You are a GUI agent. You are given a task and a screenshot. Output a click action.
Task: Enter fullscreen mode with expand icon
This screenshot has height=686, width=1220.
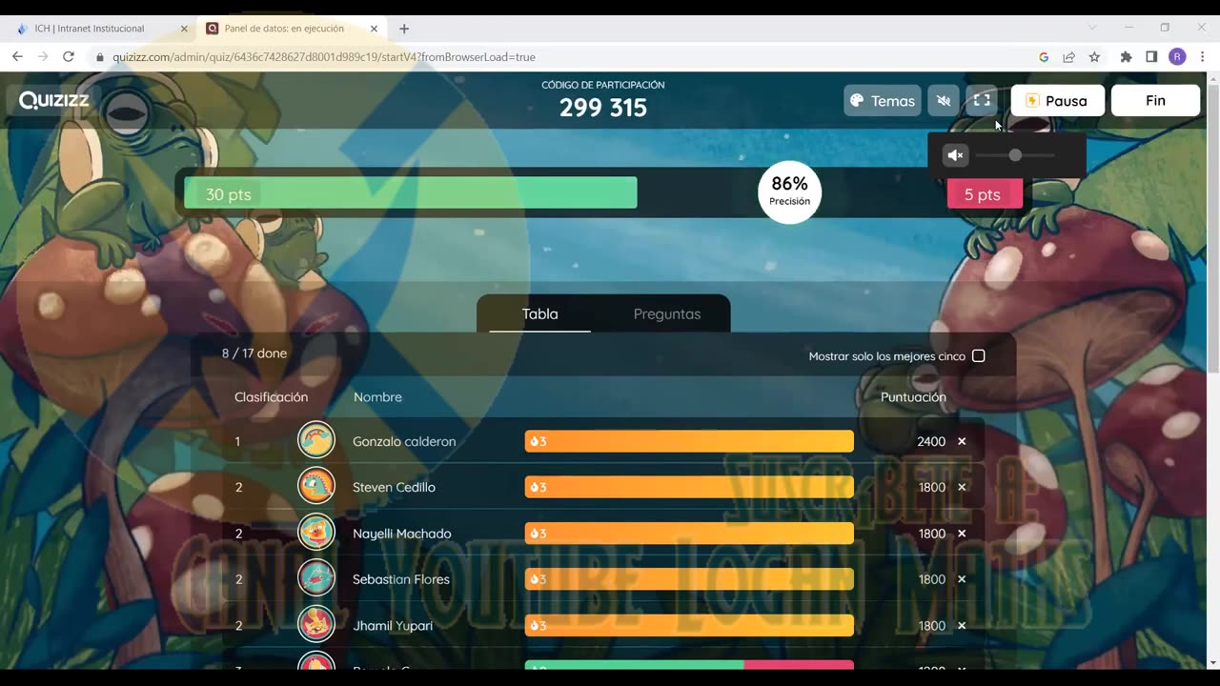click(982, 100)
